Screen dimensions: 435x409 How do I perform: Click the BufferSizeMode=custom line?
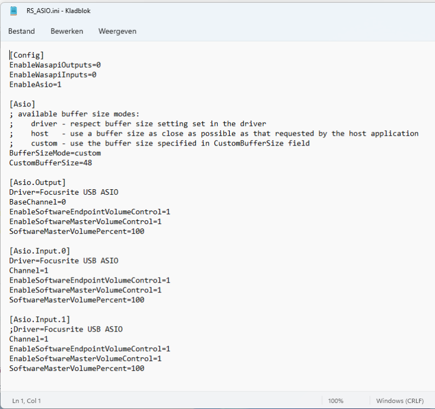[x=55, y=153]
